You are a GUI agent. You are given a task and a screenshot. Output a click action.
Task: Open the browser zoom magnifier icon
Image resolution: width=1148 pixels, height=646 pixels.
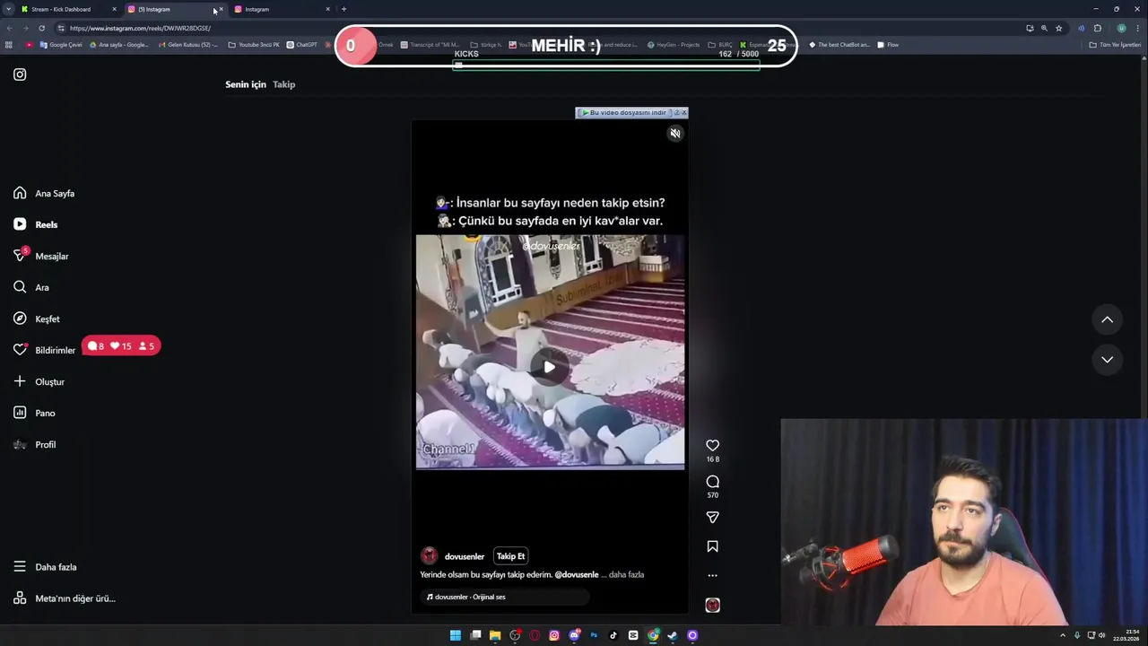click(1044, 28)
